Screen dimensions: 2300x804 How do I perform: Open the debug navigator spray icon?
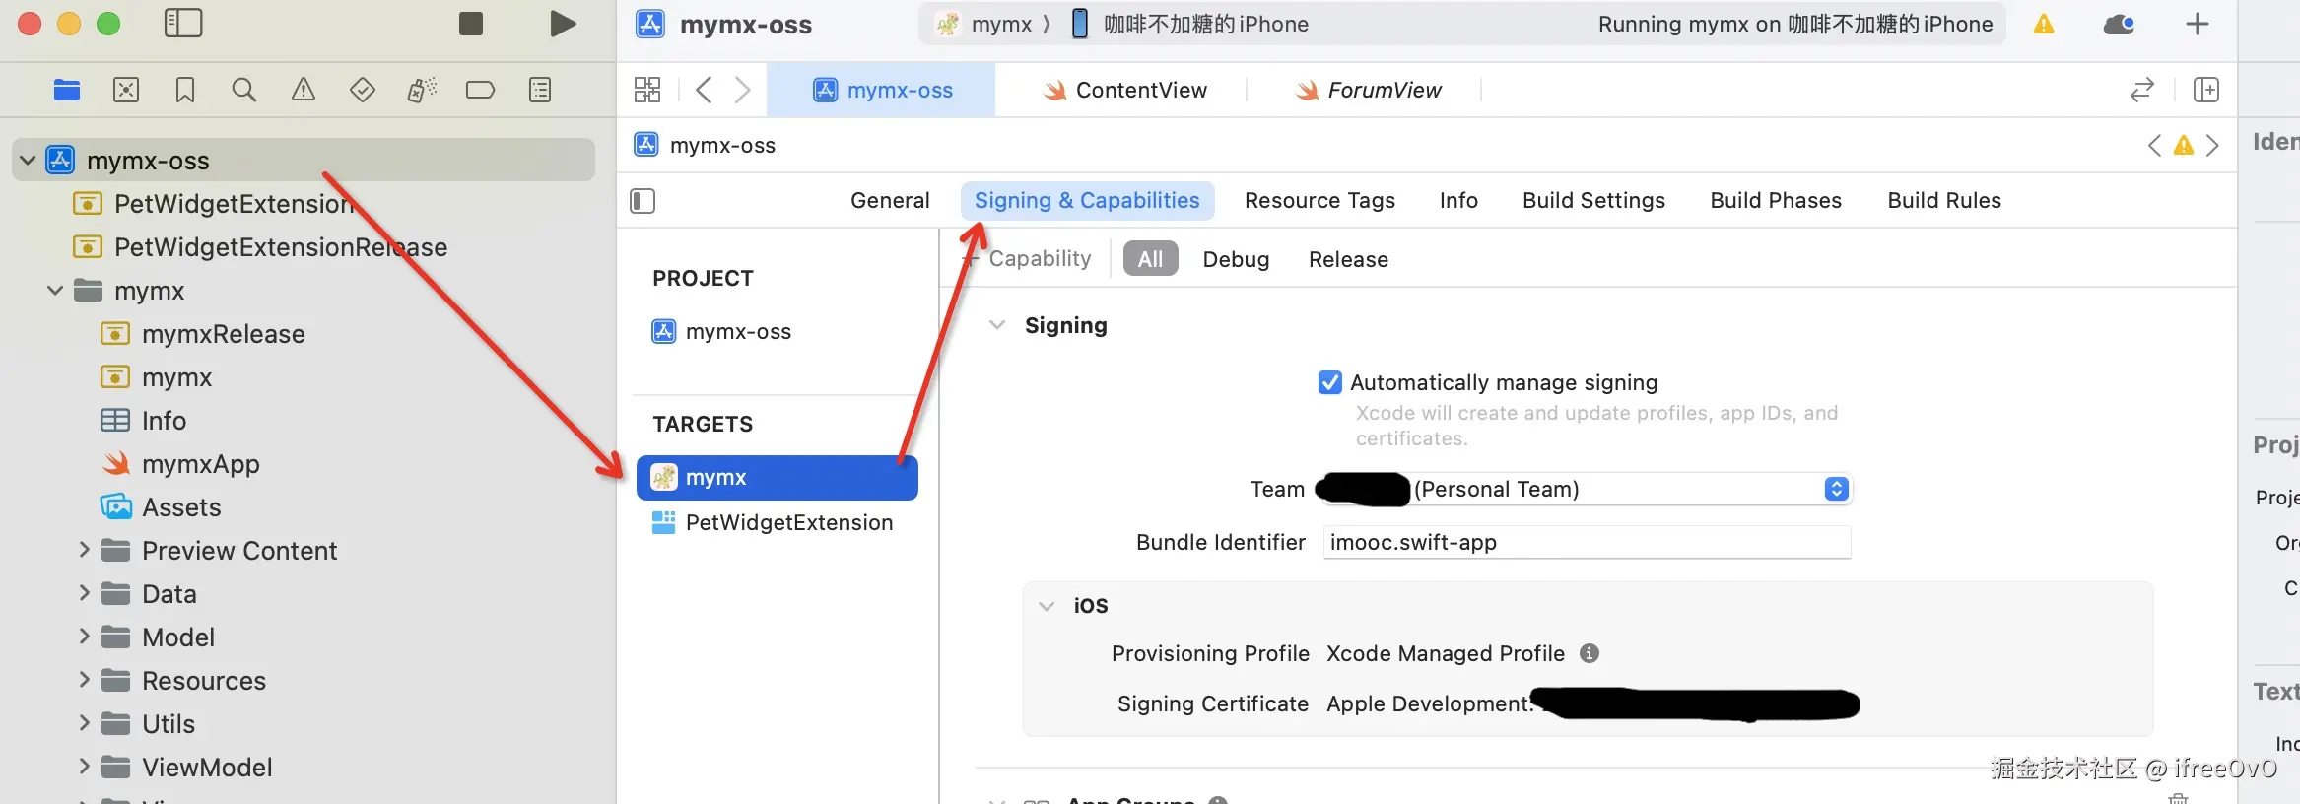click(x=422, y=91)
